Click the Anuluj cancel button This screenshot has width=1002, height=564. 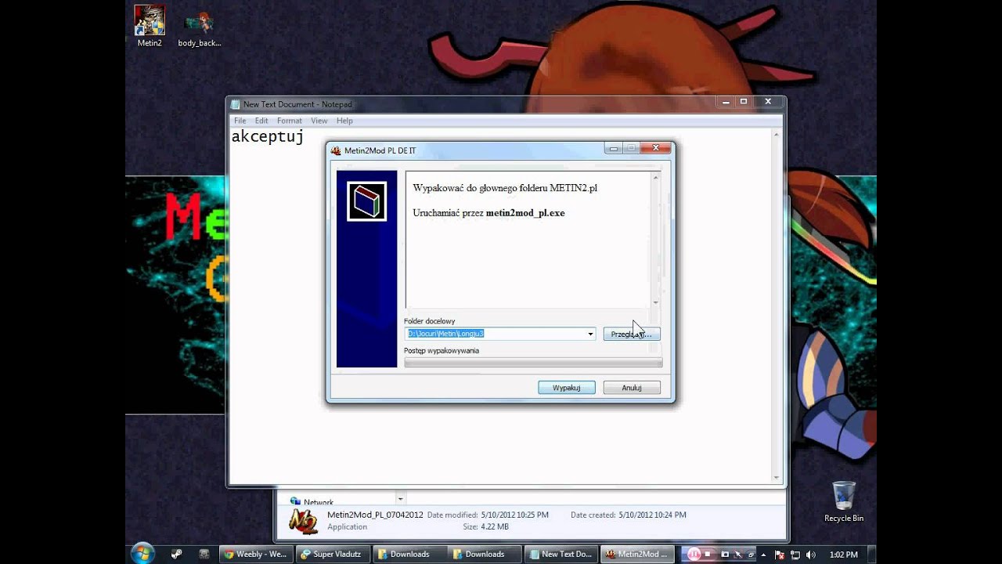[632, 388]
